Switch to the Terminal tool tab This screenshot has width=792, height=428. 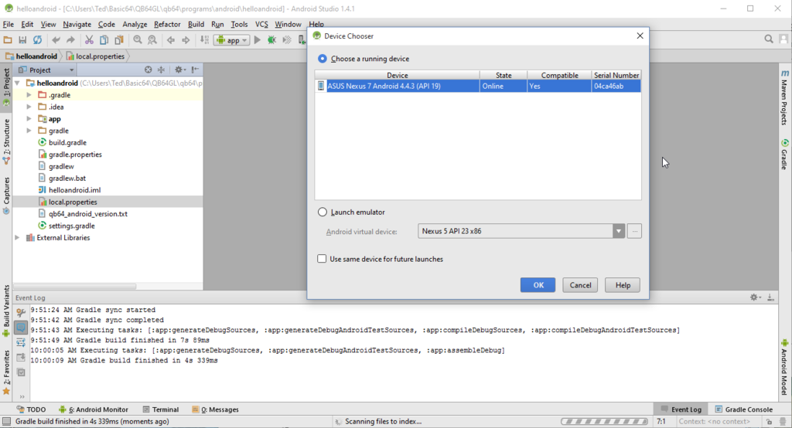point(160,409)
